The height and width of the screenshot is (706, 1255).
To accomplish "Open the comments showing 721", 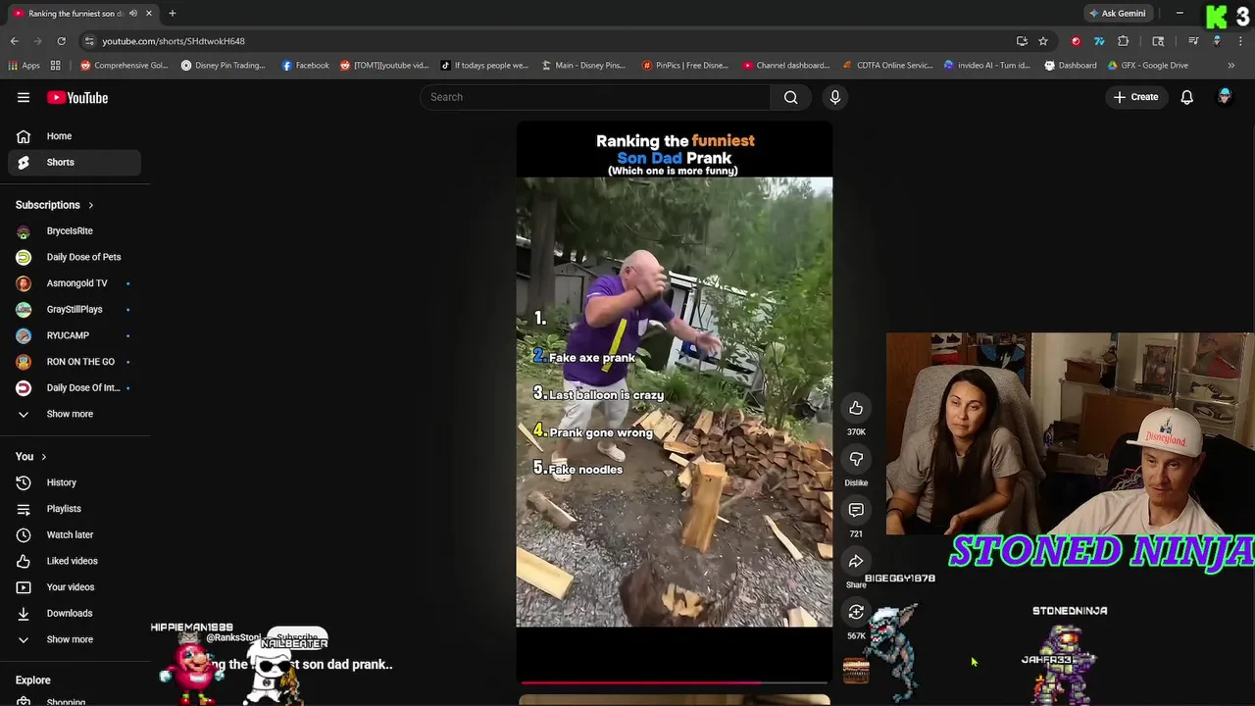I will 856,510.
